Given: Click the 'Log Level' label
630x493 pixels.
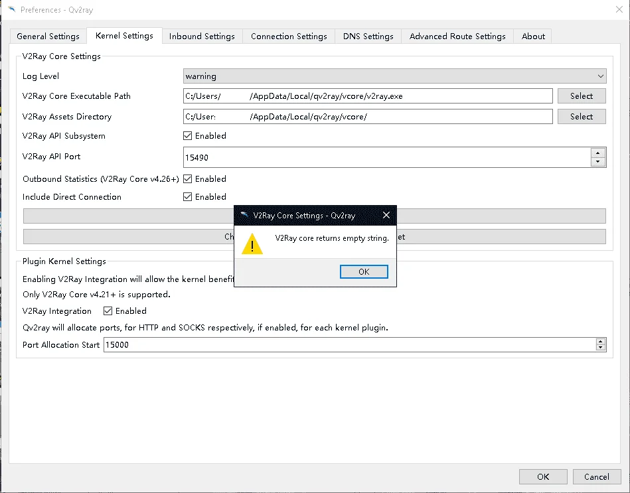Looking at the screenshot, I should point(40,76).
